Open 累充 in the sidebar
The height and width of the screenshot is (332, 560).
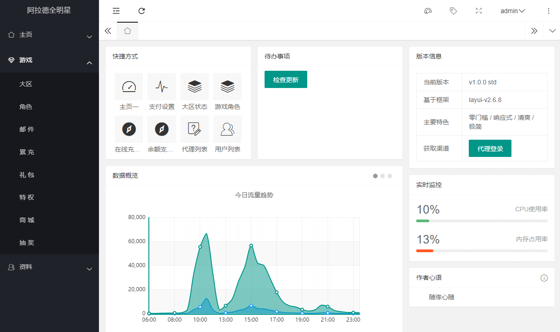click(x=49, y=152)
